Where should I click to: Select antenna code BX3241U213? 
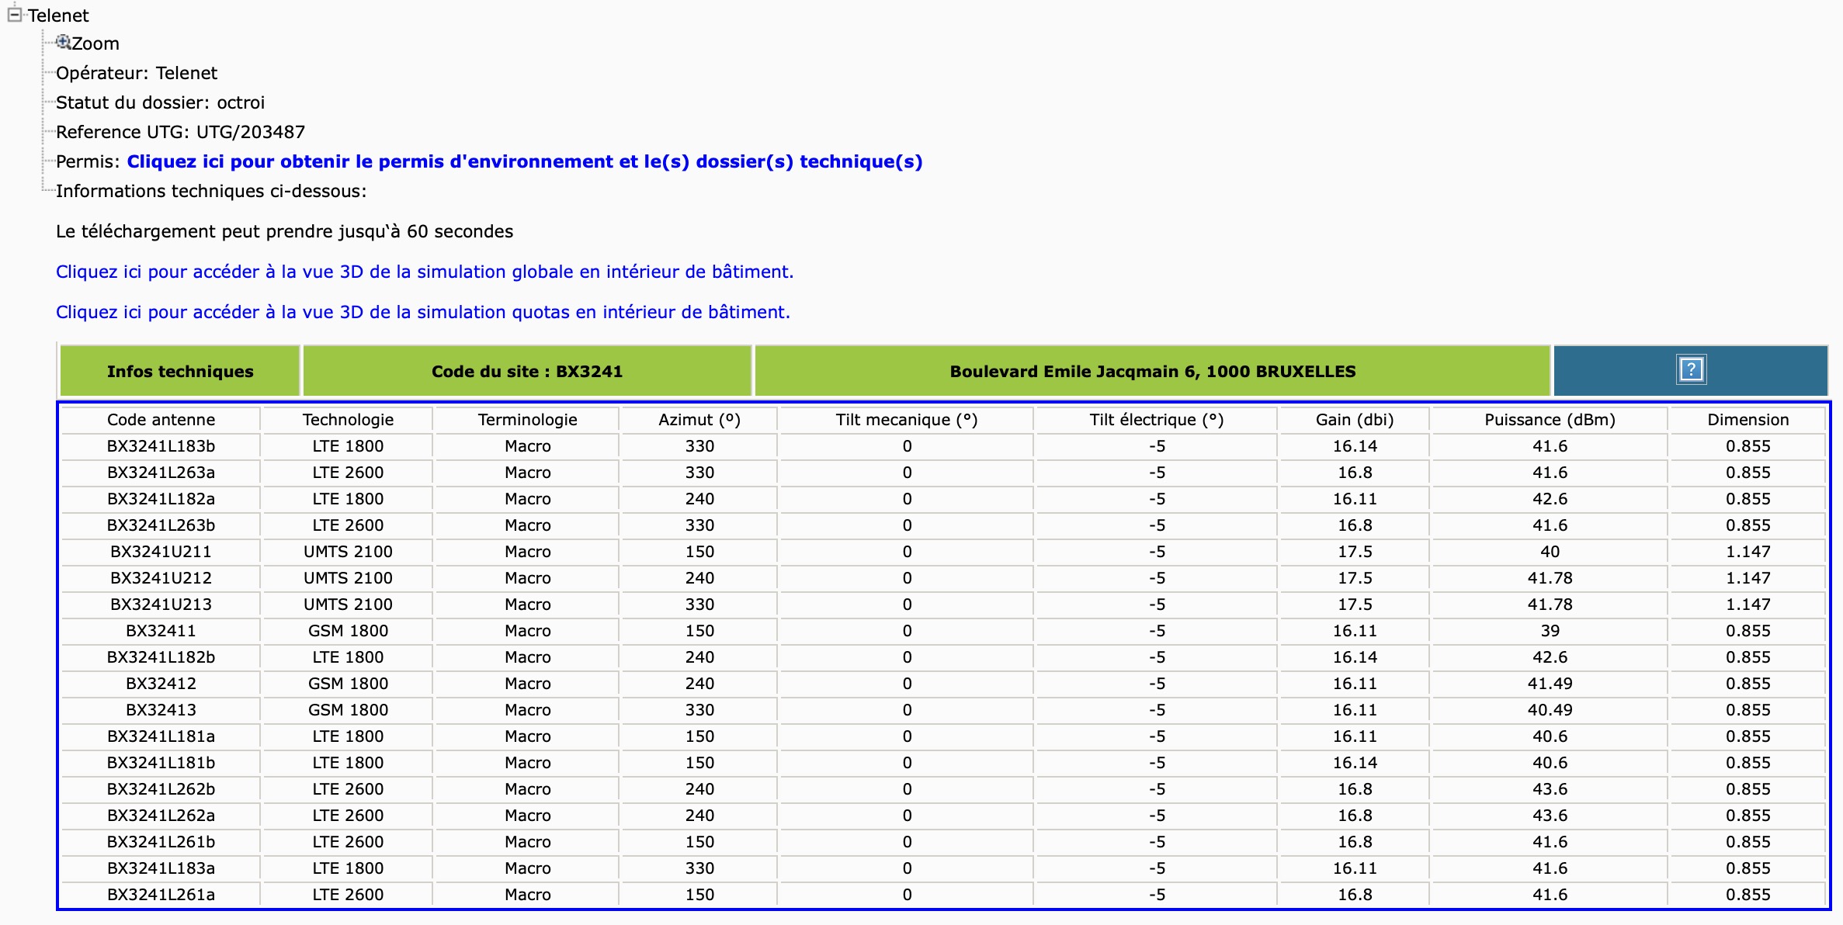[161, 605]
